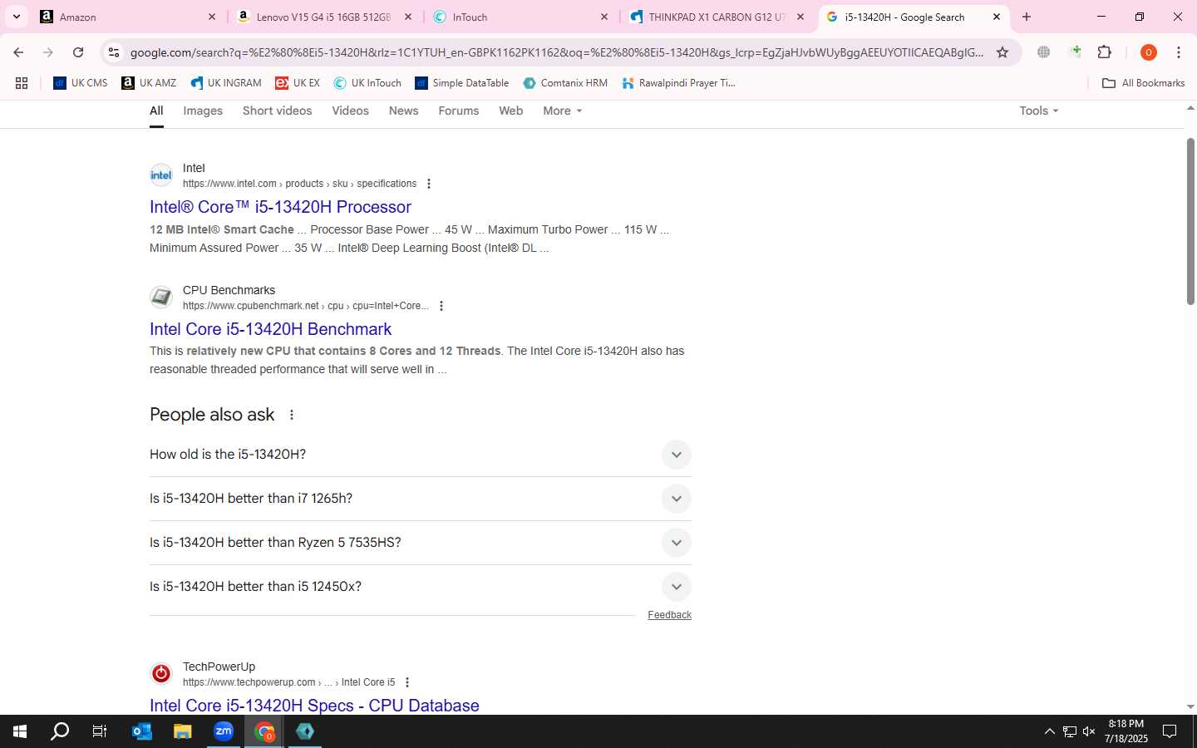Open TechPowerUp result three-dot options

(x=407, y=682)
